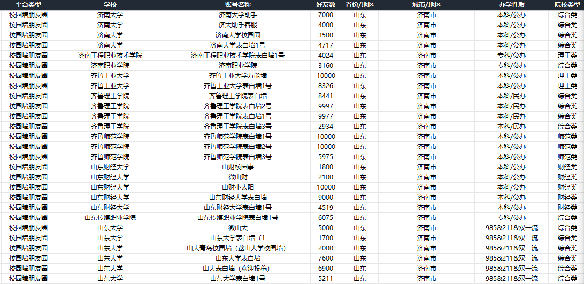
Task: Select the 好友数 column header
Action: 325,5
